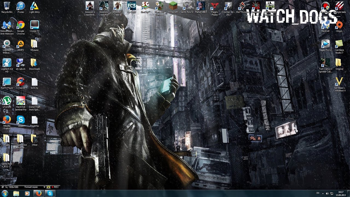Launch Assassin's Creed Revelations shortcut
350x197 pixels.
[104, 8]
